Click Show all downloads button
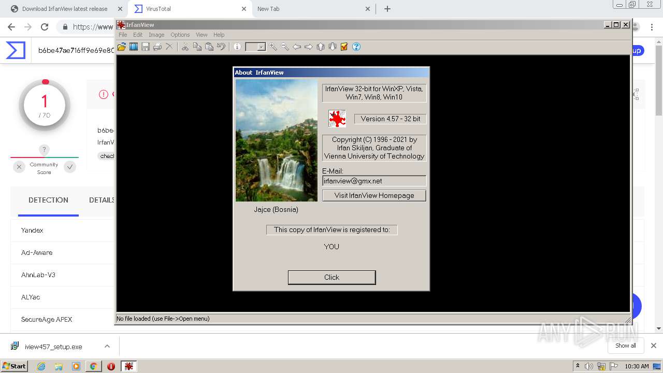This screenshot has height=373, width=663. click(x=626, y=346)
